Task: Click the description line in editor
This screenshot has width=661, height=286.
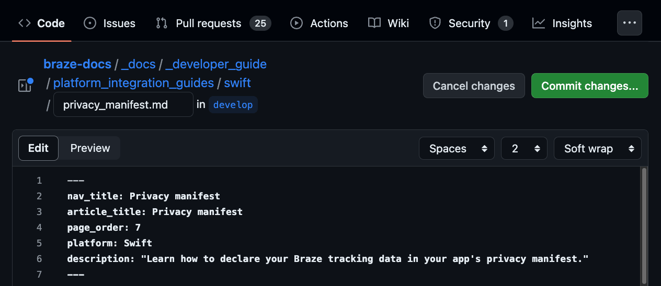Action: [328, 259]
